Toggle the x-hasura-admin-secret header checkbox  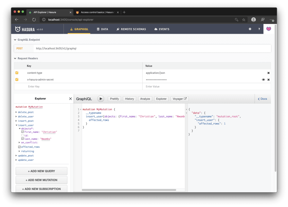click(17, 80)
